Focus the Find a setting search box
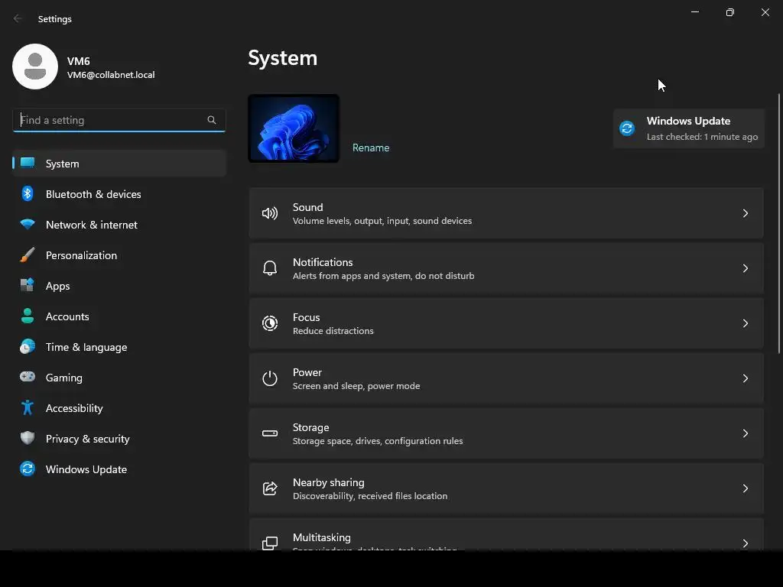Viewport: 783px width, 587px height. [x=111, y=120]
